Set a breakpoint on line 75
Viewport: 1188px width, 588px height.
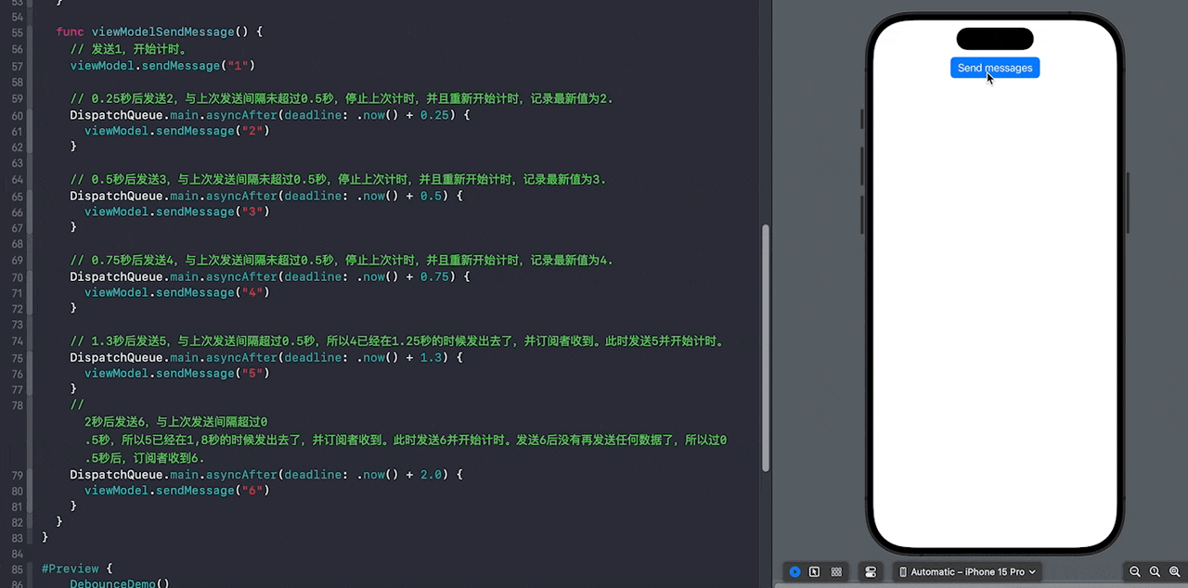tap(18, 357)
